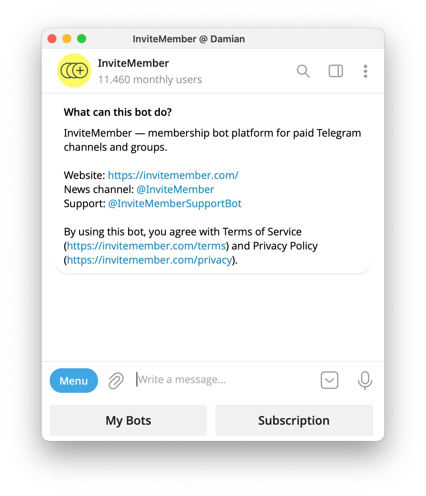Open the three-dot more options menu
This screenshot has width=426, height=496.
tap(366, 71)
